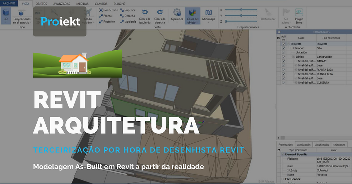Uncheck the PLANTA ALTA level checkbox
This screenshot has width=352, height=184.
coord(283,74)
